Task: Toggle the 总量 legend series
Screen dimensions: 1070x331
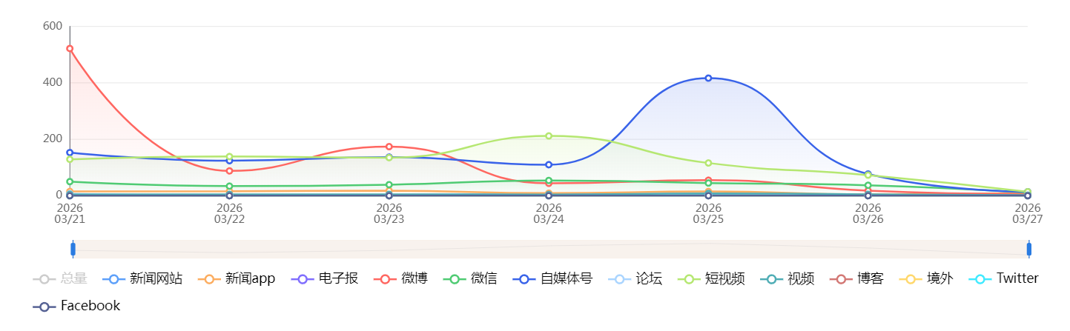Action: pyautogui.click(x=60, y=279)
